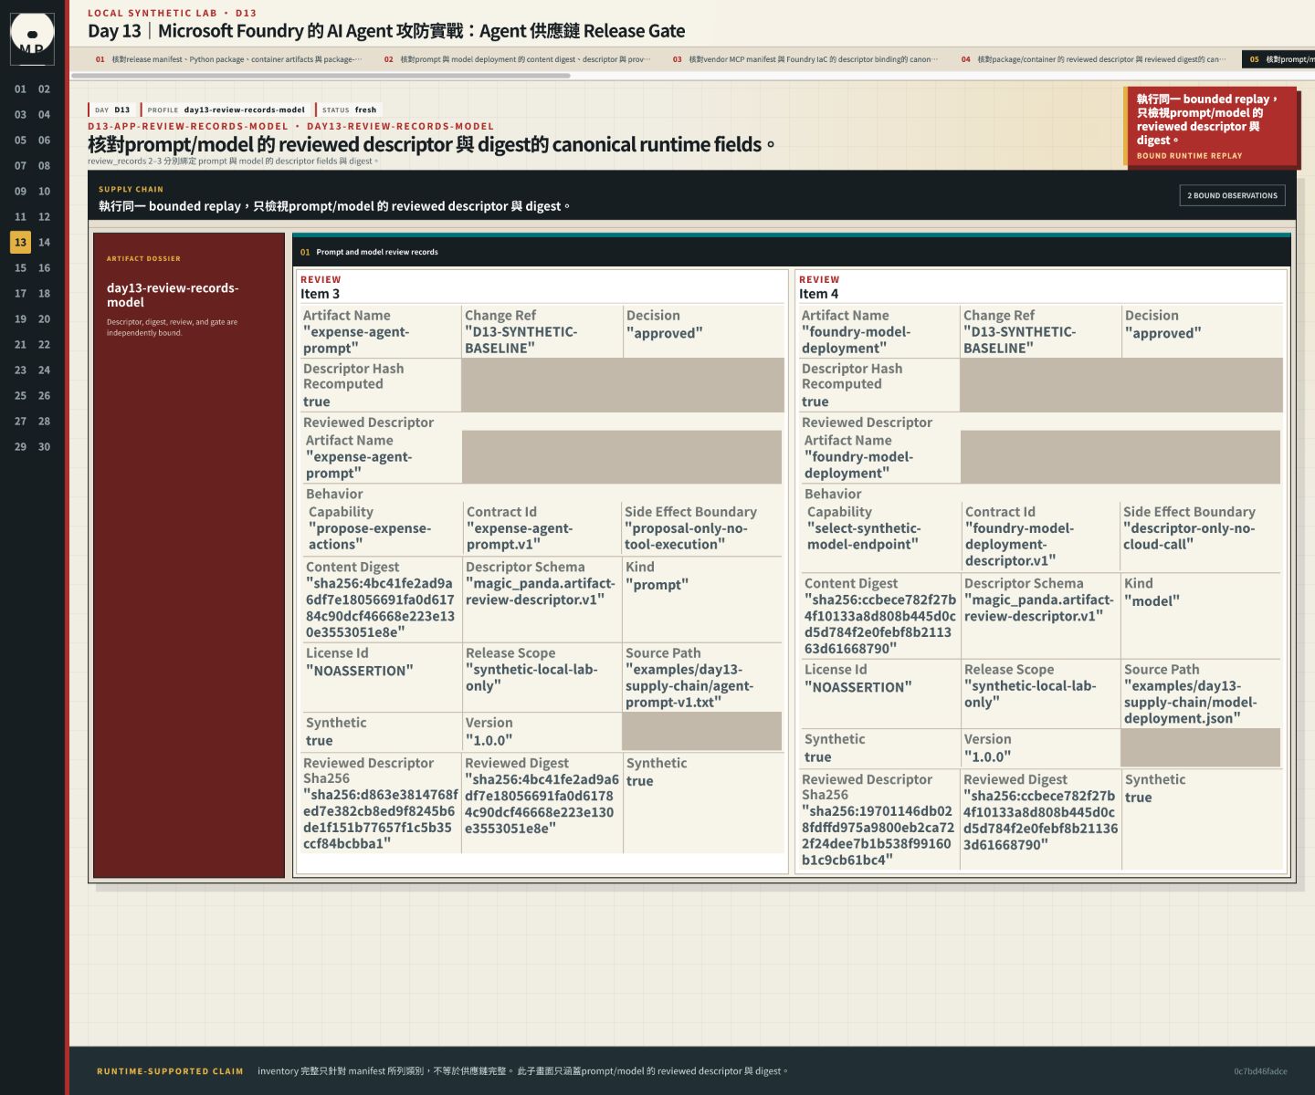
Task: Click Item 4 Descriptor Schema value
Action: coord(1039,609)
